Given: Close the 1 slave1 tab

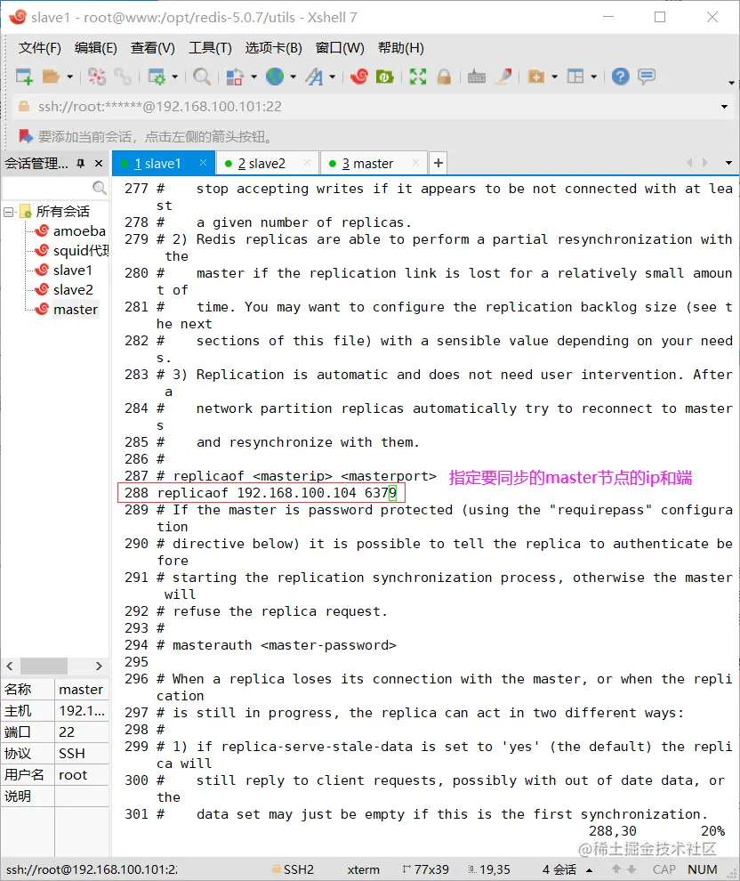Looking at the screenshot, I should point(204,162).
